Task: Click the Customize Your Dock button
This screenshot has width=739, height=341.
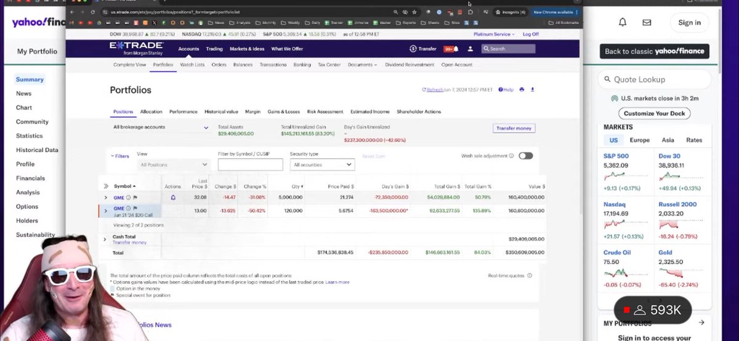Action: [655, 113]
